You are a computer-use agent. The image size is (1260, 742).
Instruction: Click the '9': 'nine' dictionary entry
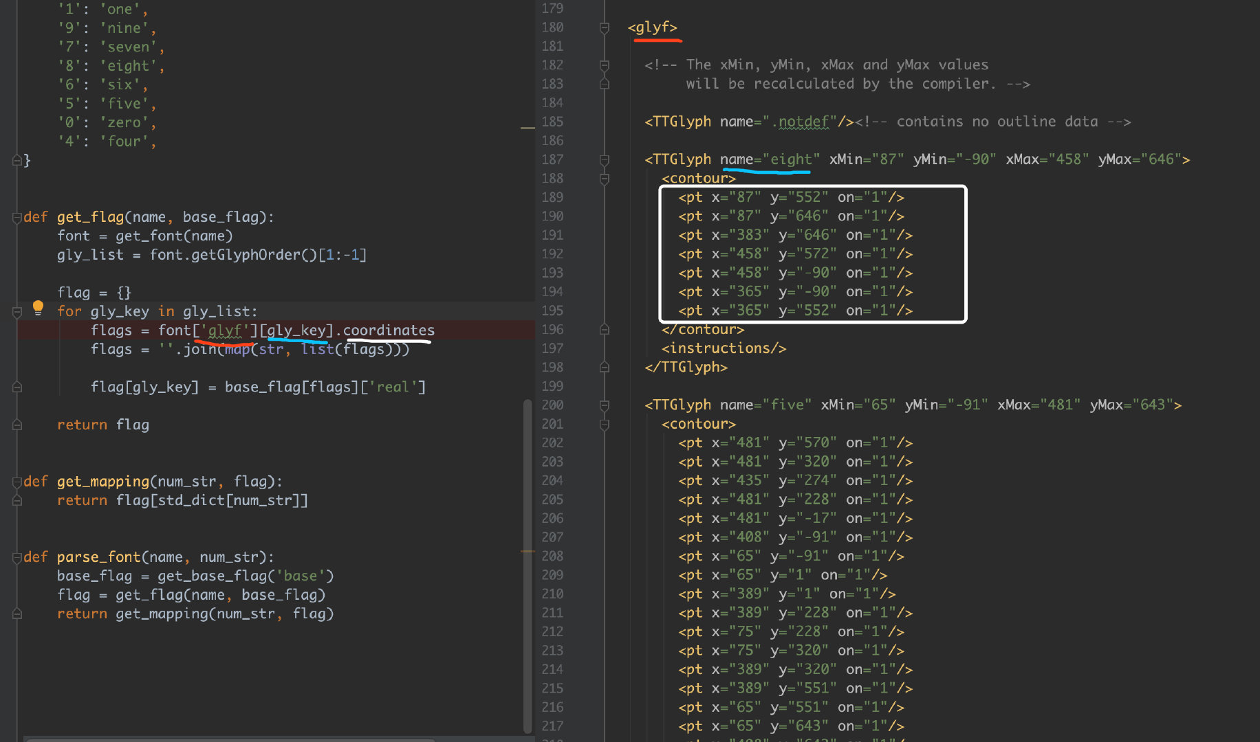pos(107,28)
